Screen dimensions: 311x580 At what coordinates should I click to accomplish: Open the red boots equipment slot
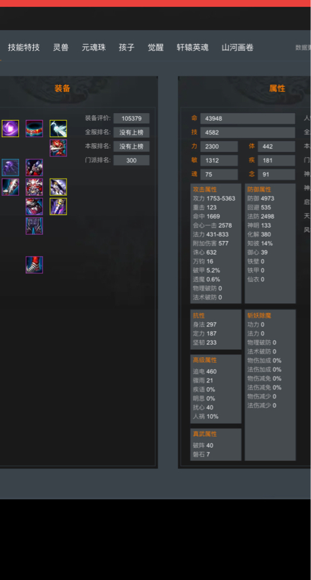(34, 265)
